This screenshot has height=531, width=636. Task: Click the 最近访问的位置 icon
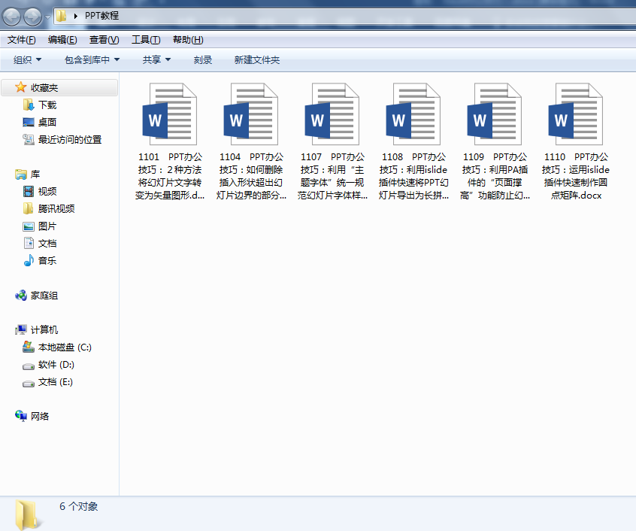(x=29, y=140)
